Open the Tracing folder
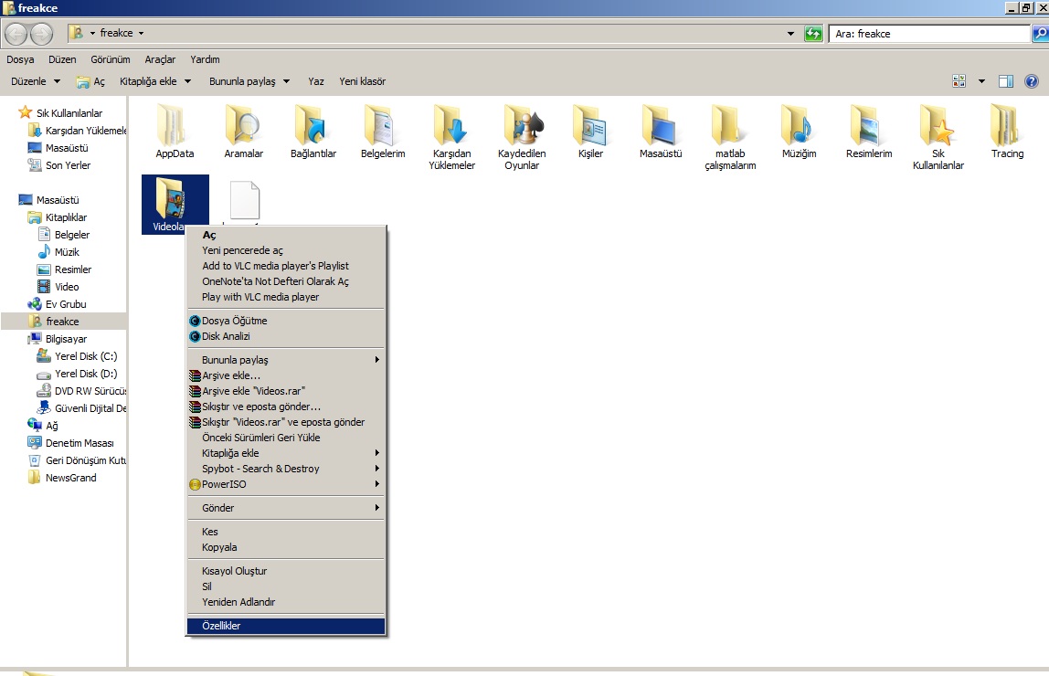 1007,125
